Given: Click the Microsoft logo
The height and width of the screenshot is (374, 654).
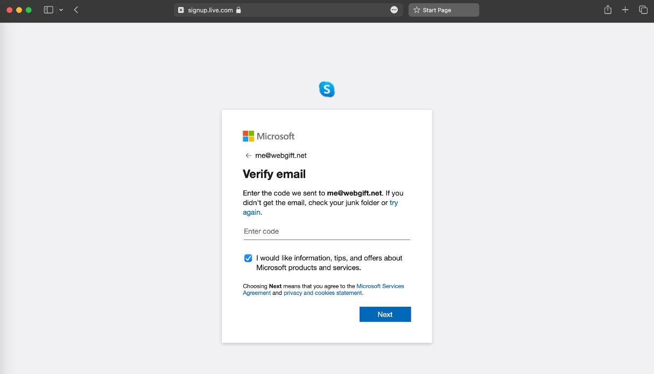Looking at the screenshot, I should click(269, 136).
